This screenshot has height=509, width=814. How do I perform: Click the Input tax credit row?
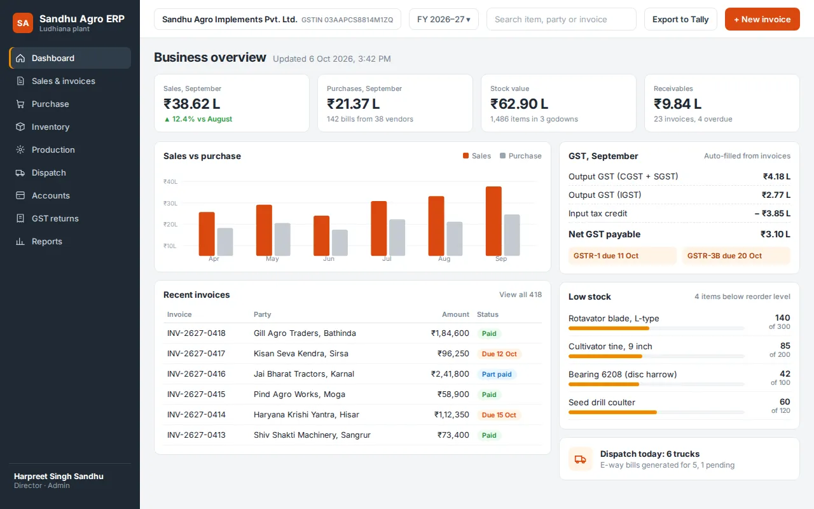click(679, 214)
